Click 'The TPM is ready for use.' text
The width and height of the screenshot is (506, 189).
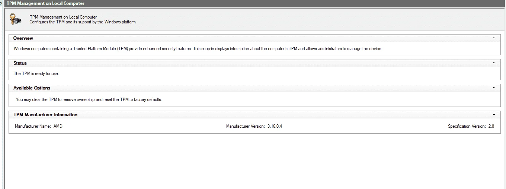pyautogui.click(x=36, y=74)
